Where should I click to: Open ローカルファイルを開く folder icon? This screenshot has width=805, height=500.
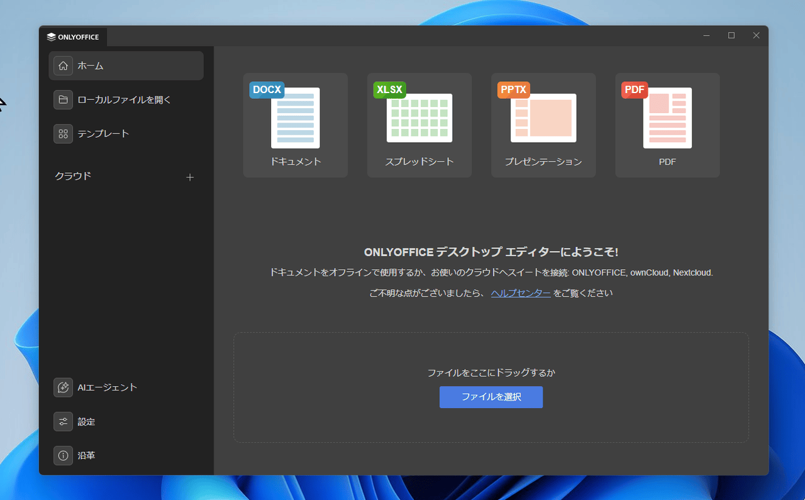[x=63, y=99]
